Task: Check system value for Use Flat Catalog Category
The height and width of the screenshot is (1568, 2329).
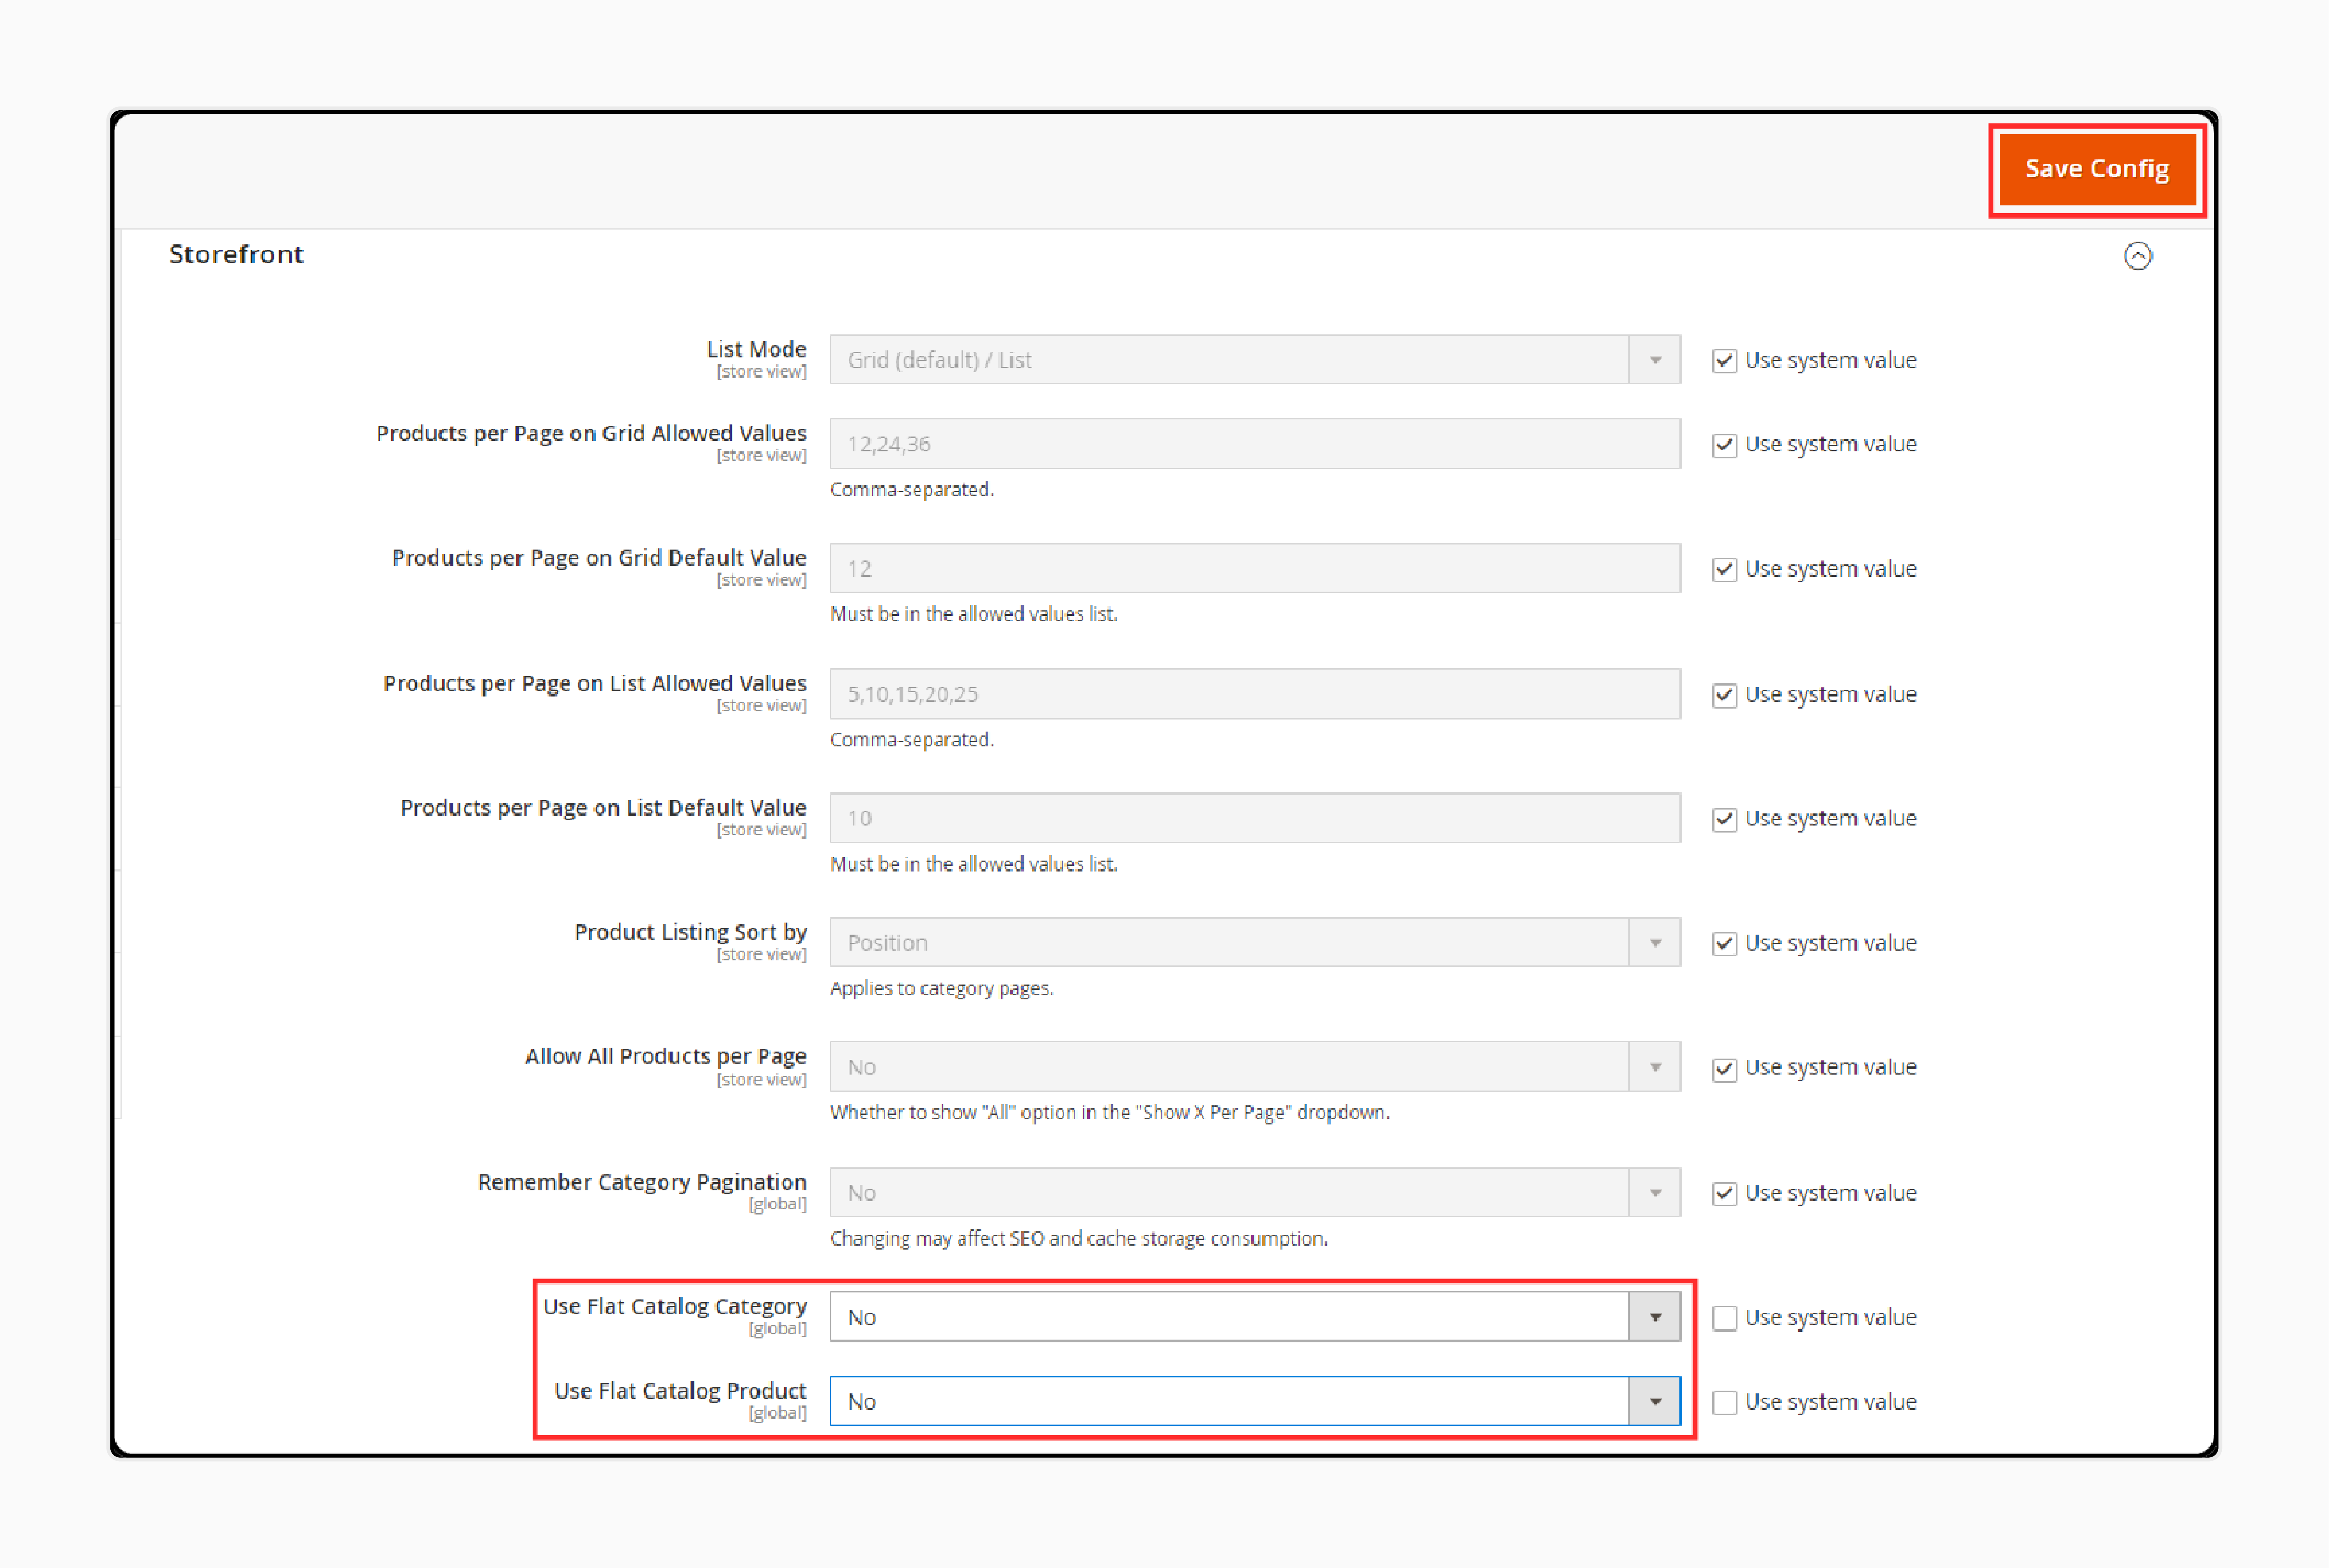Action: (1724, 1318)
